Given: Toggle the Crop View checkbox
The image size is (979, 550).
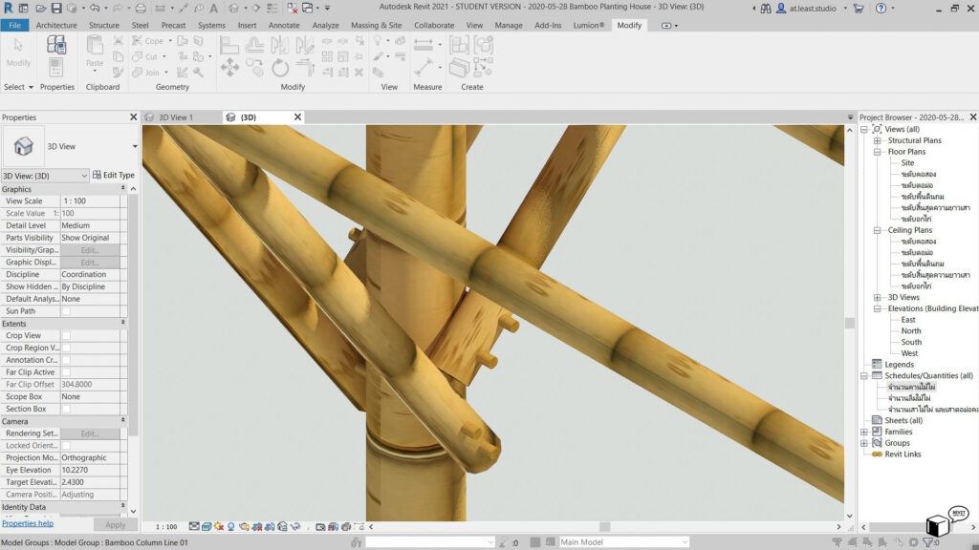Looking at the screenshot, I should [66, 336].
